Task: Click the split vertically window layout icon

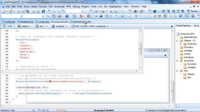Action: 178,11
